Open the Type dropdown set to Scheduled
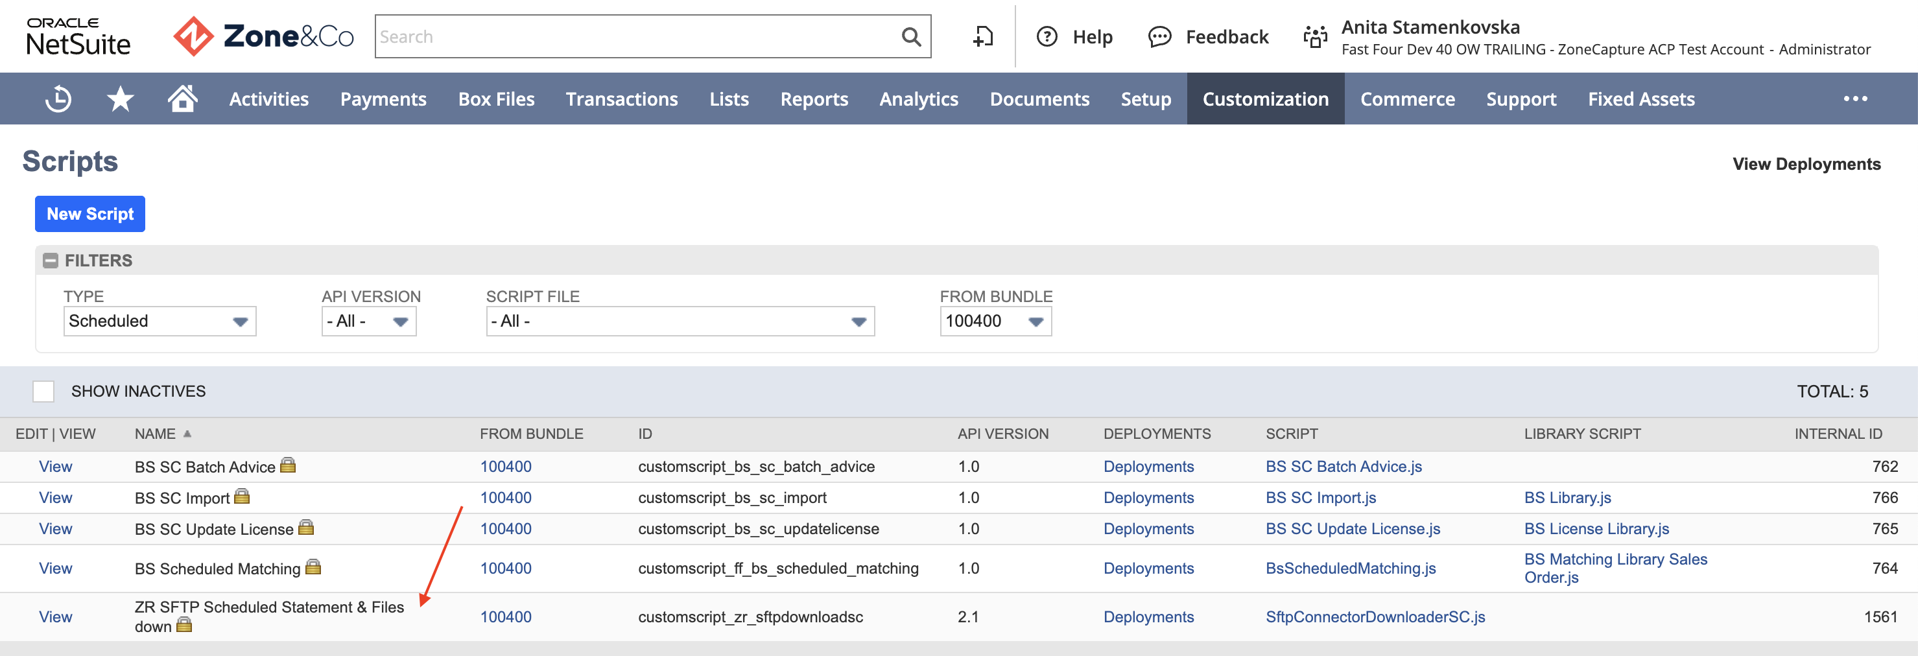Viewport: 1918px width, 656px height. (160, 321)
